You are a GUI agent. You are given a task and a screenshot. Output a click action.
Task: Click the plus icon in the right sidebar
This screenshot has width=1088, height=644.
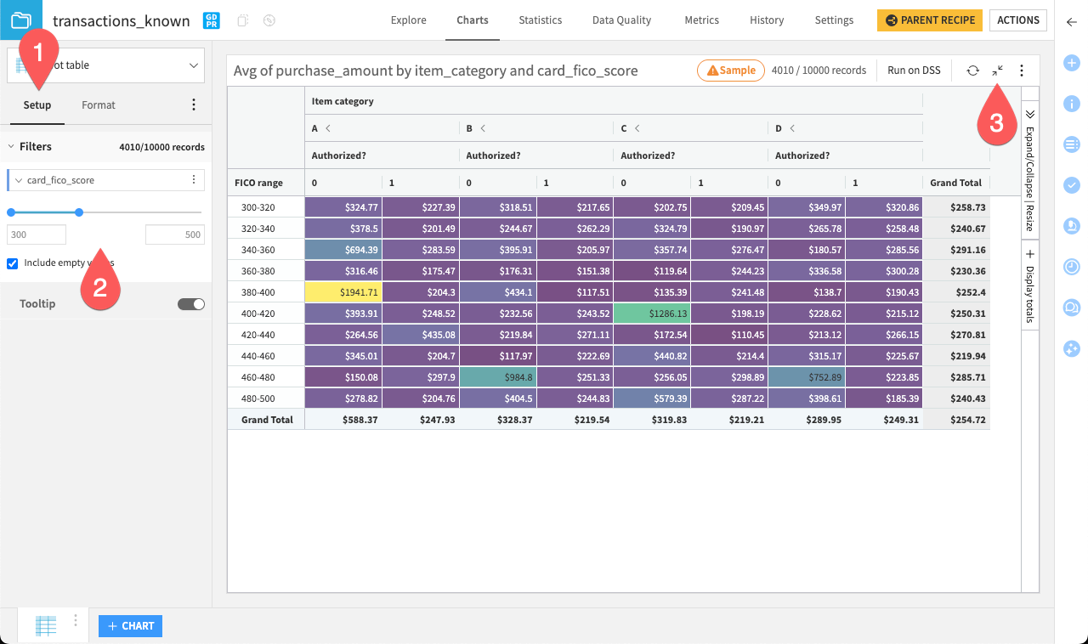pyautogui.click(x=1071, y=62)
